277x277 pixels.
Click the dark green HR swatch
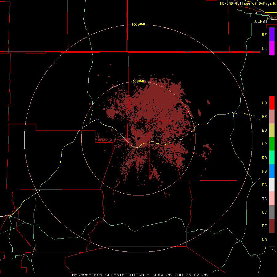pos(272,144)
